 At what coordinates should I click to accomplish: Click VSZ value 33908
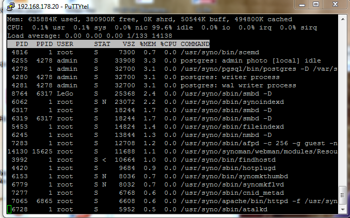125,60
